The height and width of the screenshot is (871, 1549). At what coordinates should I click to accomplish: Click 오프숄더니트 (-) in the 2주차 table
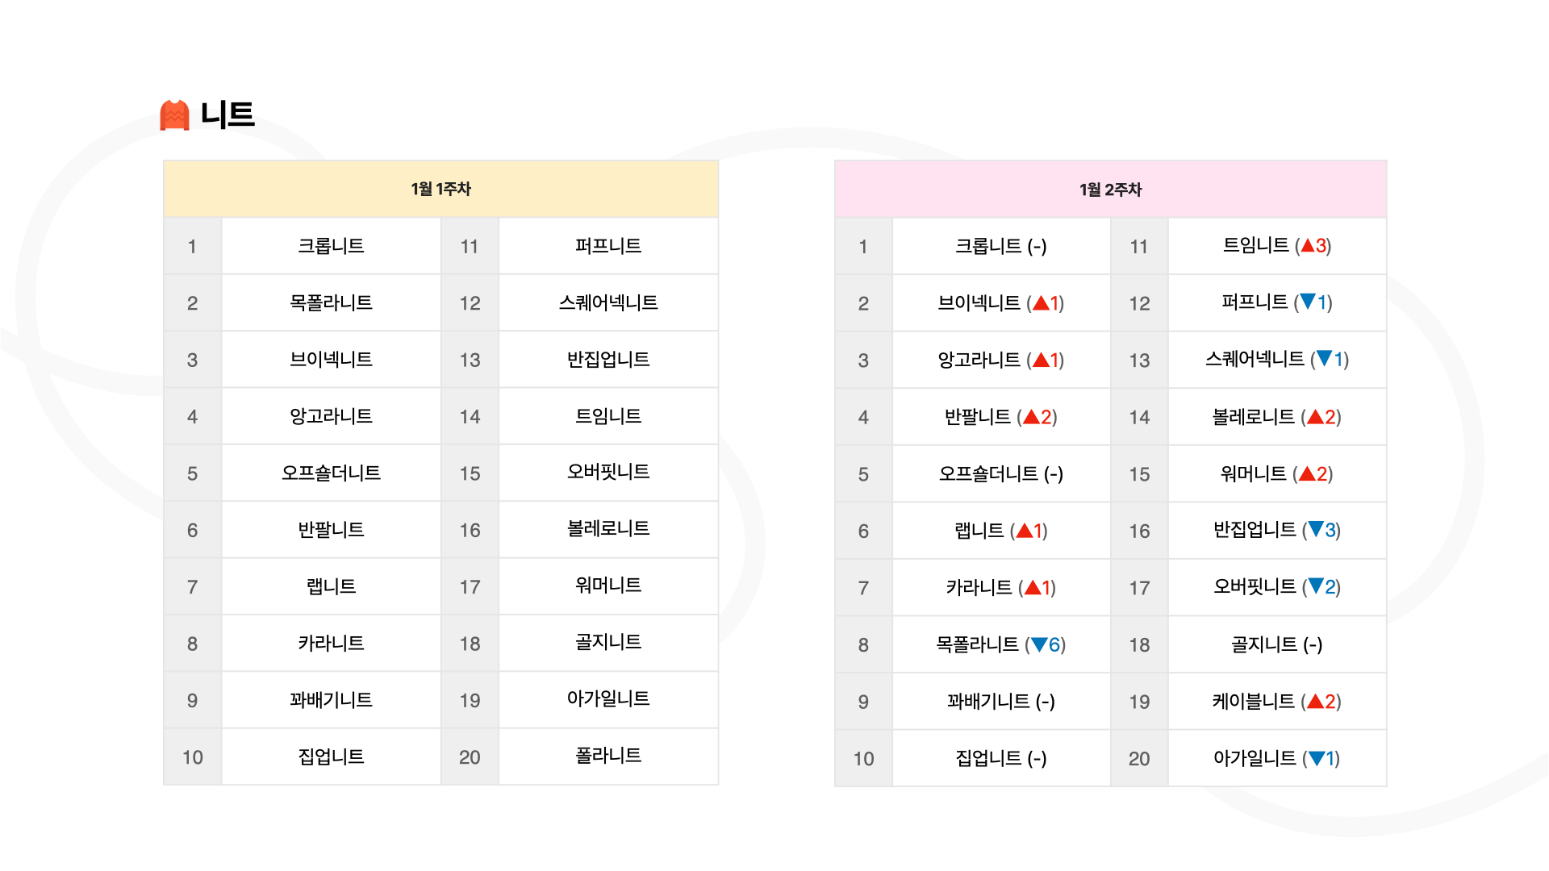tap(1000, 474)
